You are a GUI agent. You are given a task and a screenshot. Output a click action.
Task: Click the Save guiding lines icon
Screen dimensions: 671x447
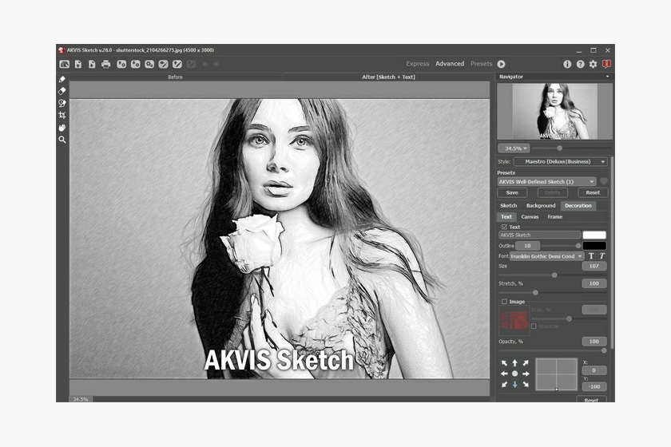[x=177, y=64]
